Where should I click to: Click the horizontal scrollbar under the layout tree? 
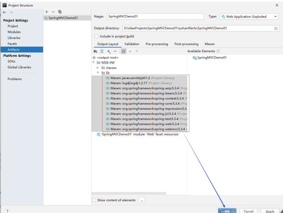click(x=129, y=193)
